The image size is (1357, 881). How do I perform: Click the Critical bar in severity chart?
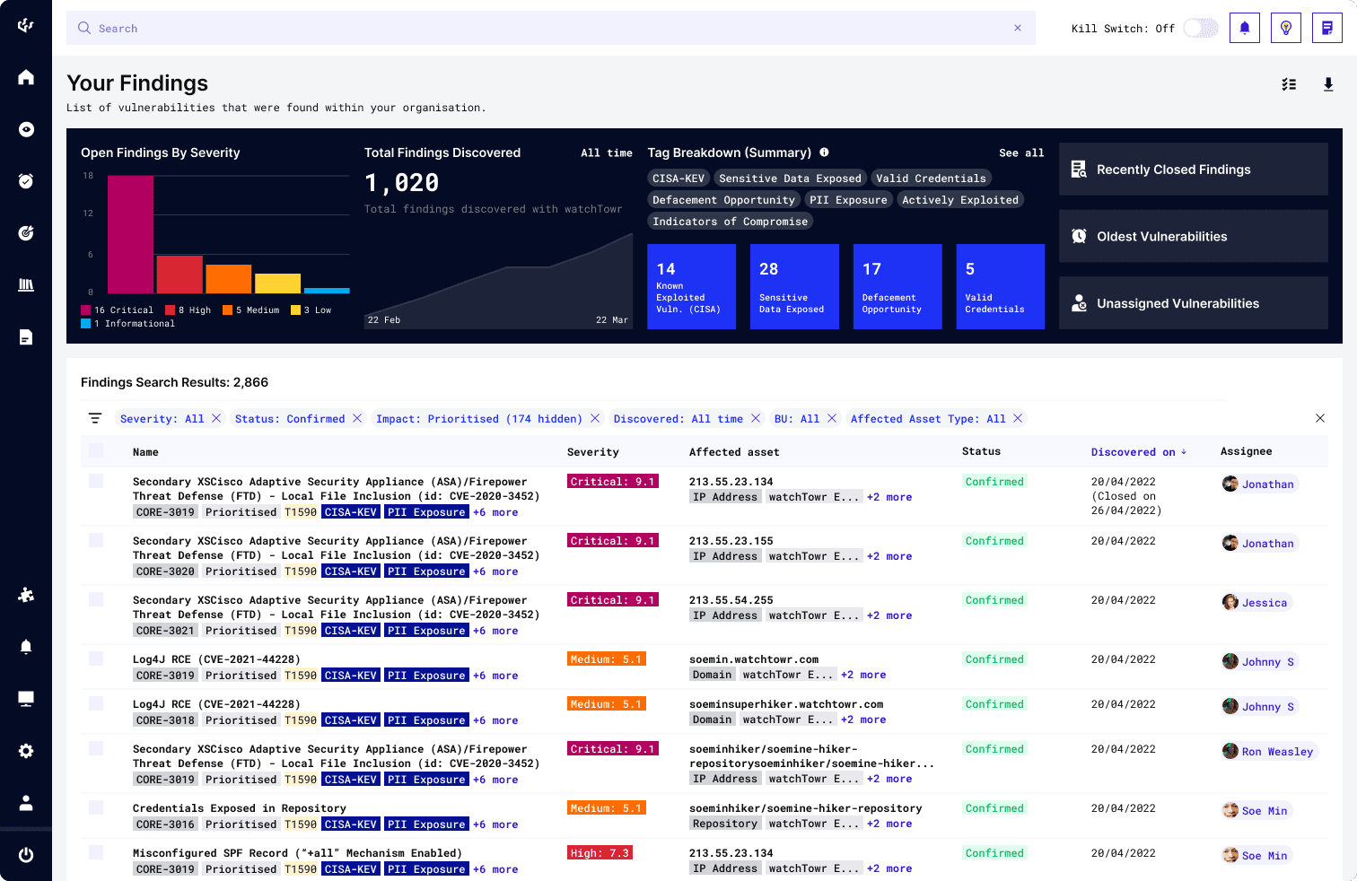(x=130, y=234)
